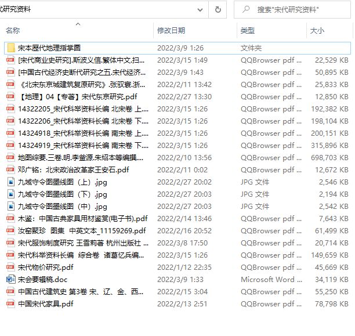This screenshot has height=336, width=355.
Task: Sort by the 修改日期 column header
Action: pos(171,30)
